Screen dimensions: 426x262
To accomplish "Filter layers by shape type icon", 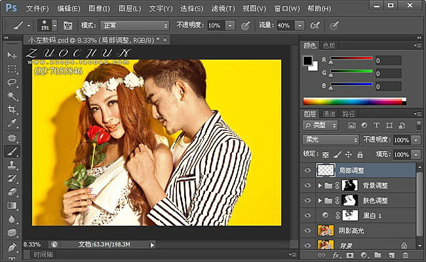I will coord(389,125).
